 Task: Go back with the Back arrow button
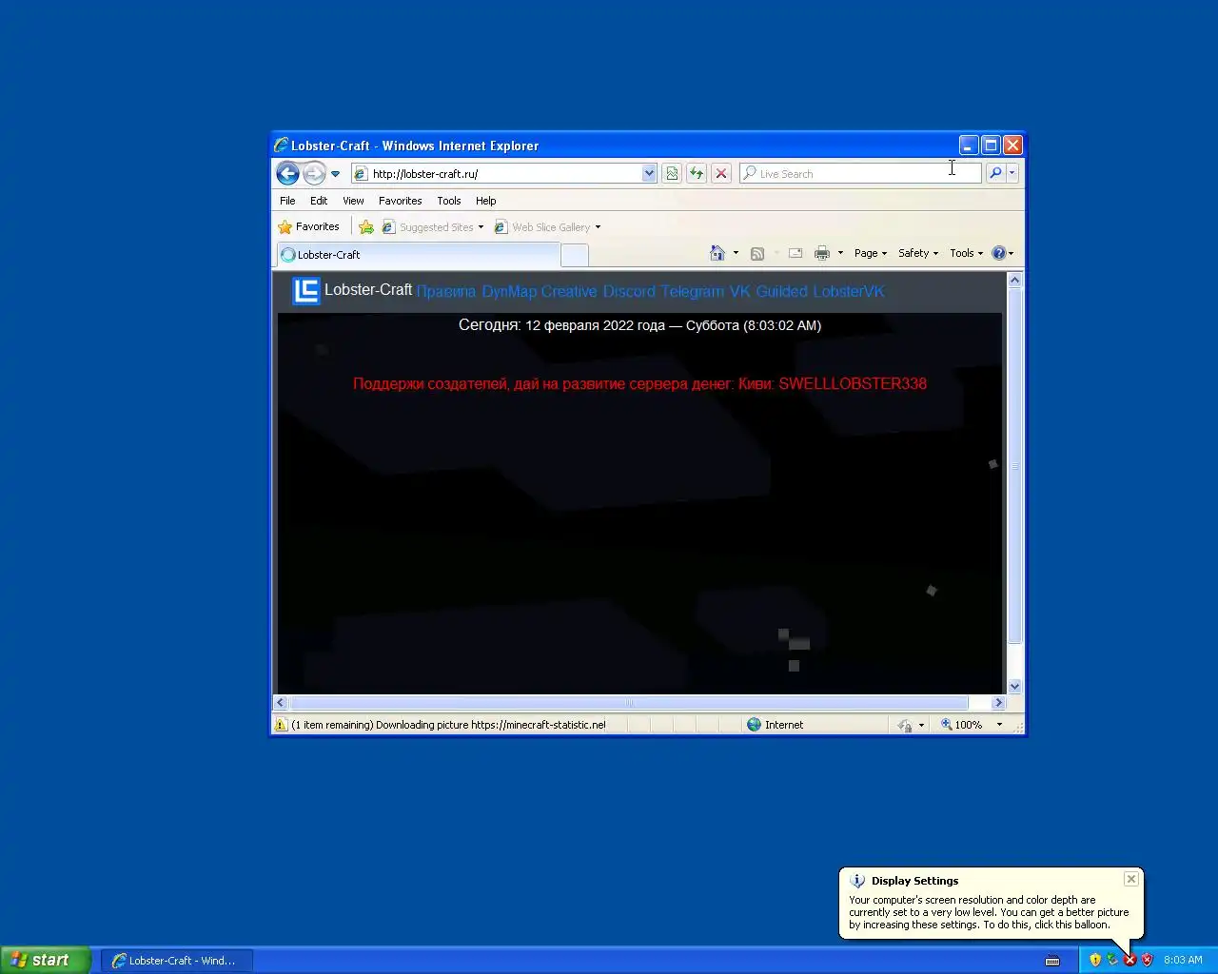(x=287, y=173)
